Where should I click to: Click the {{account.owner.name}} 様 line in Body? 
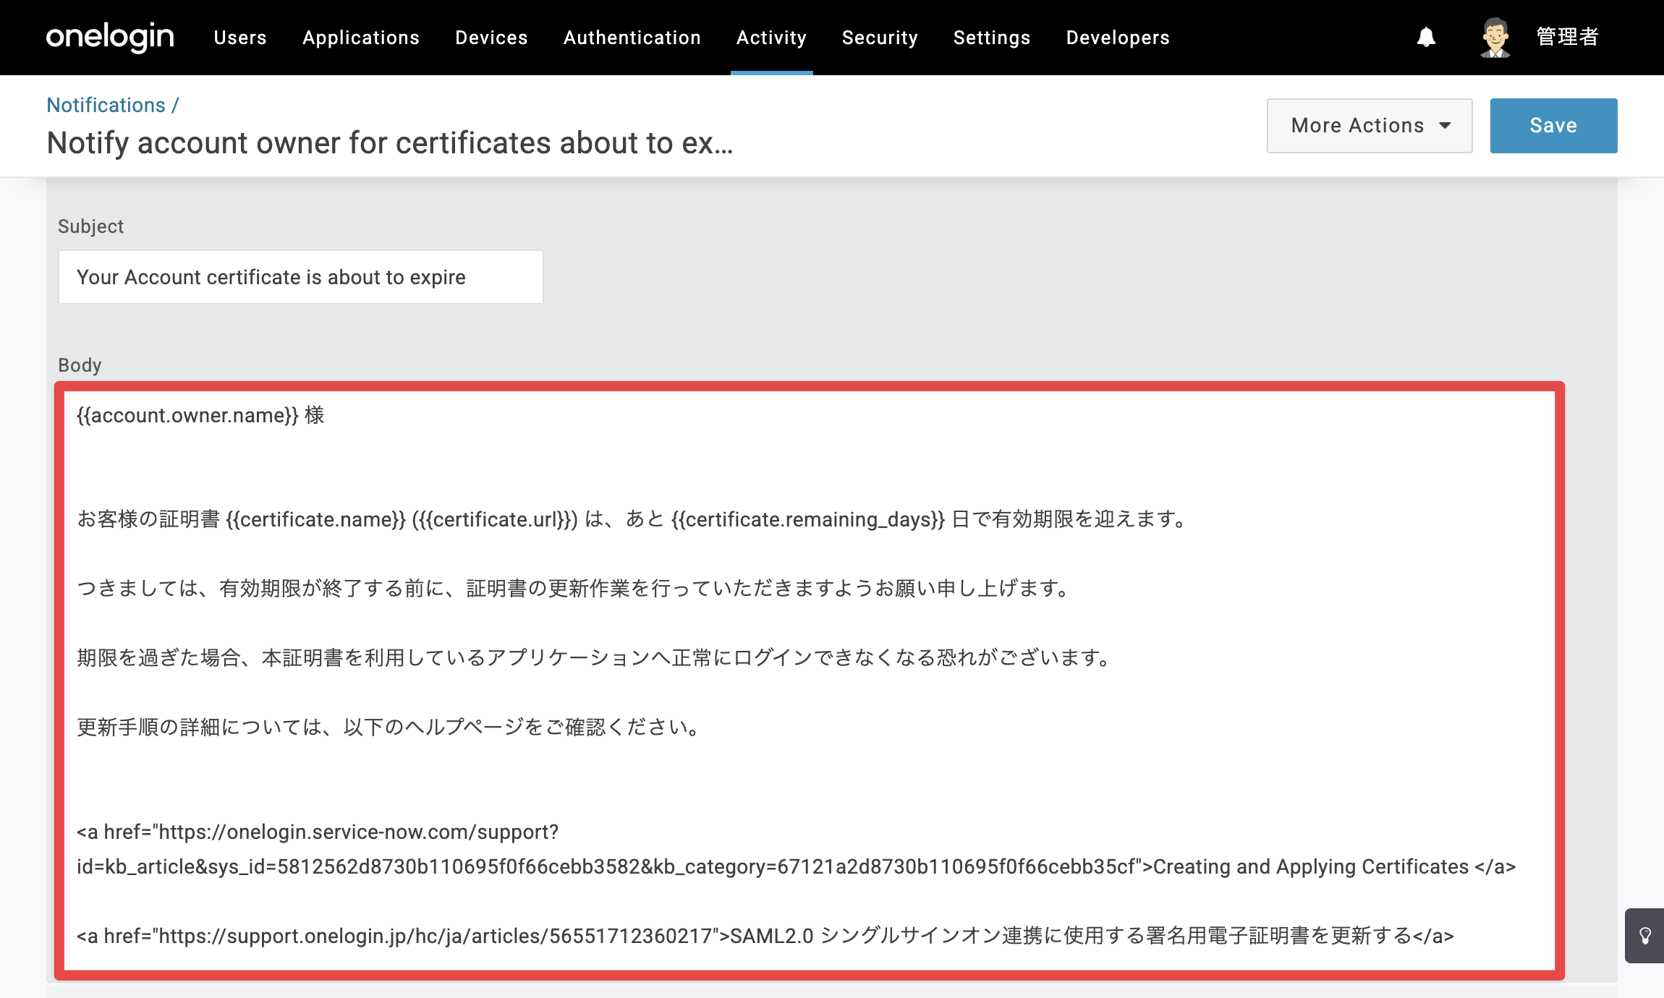click(200, 415)
